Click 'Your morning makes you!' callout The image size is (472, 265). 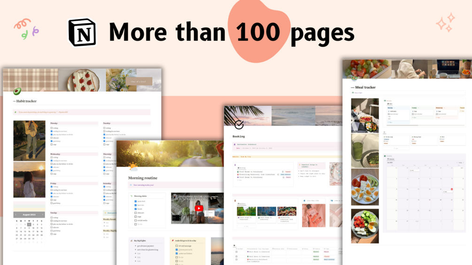click(x=176, y=185)
